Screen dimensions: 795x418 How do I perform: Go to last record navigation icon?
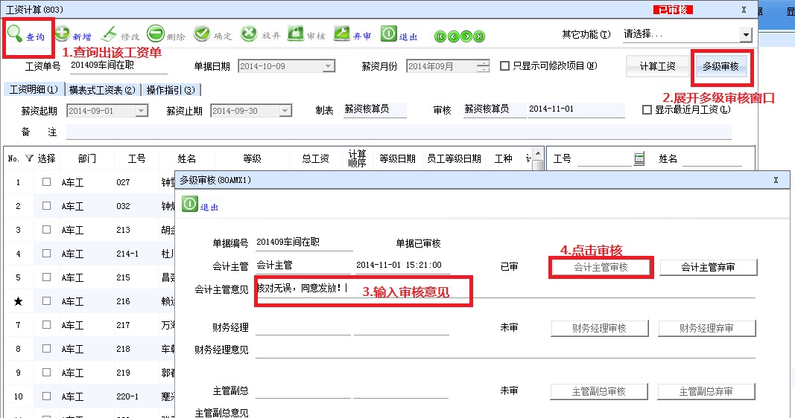[x=479, y=36]
